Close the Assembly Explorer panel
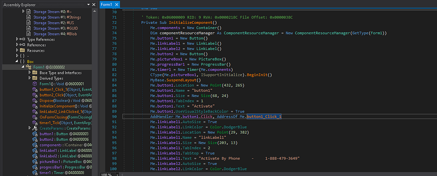 click(94, 5)
